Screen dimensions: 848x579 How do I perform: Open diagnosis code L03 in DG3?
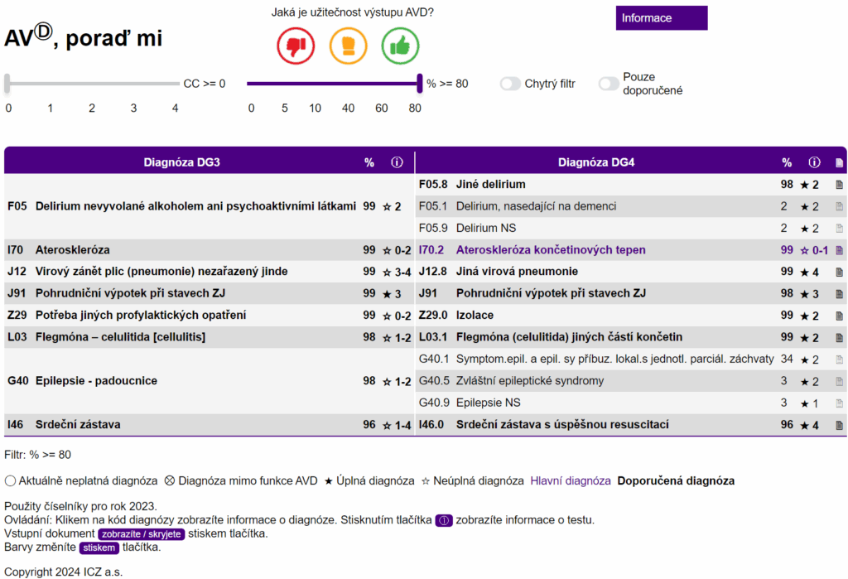coord(17,337)
